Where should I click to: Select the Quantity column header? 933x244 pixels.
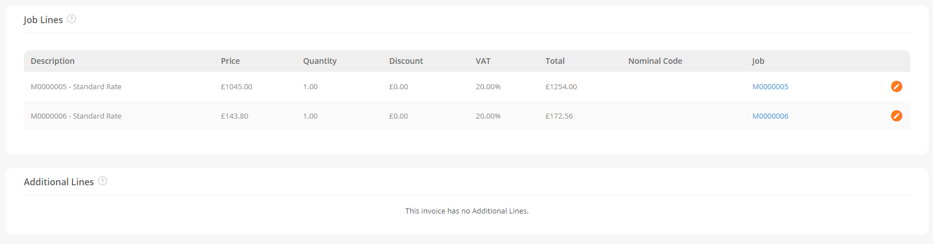point(319,61)
